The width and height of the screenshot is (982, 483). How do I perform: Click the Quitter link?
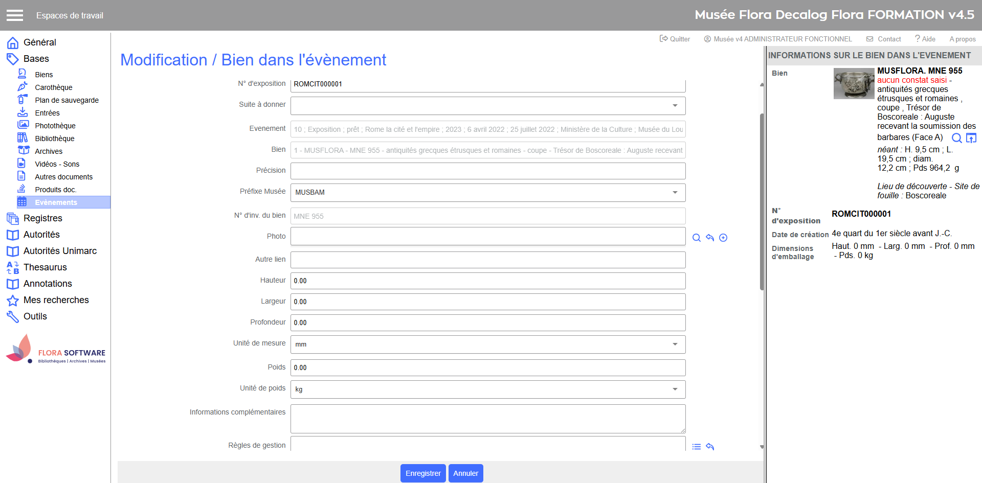pyautogui.click(x=675, y=39)
